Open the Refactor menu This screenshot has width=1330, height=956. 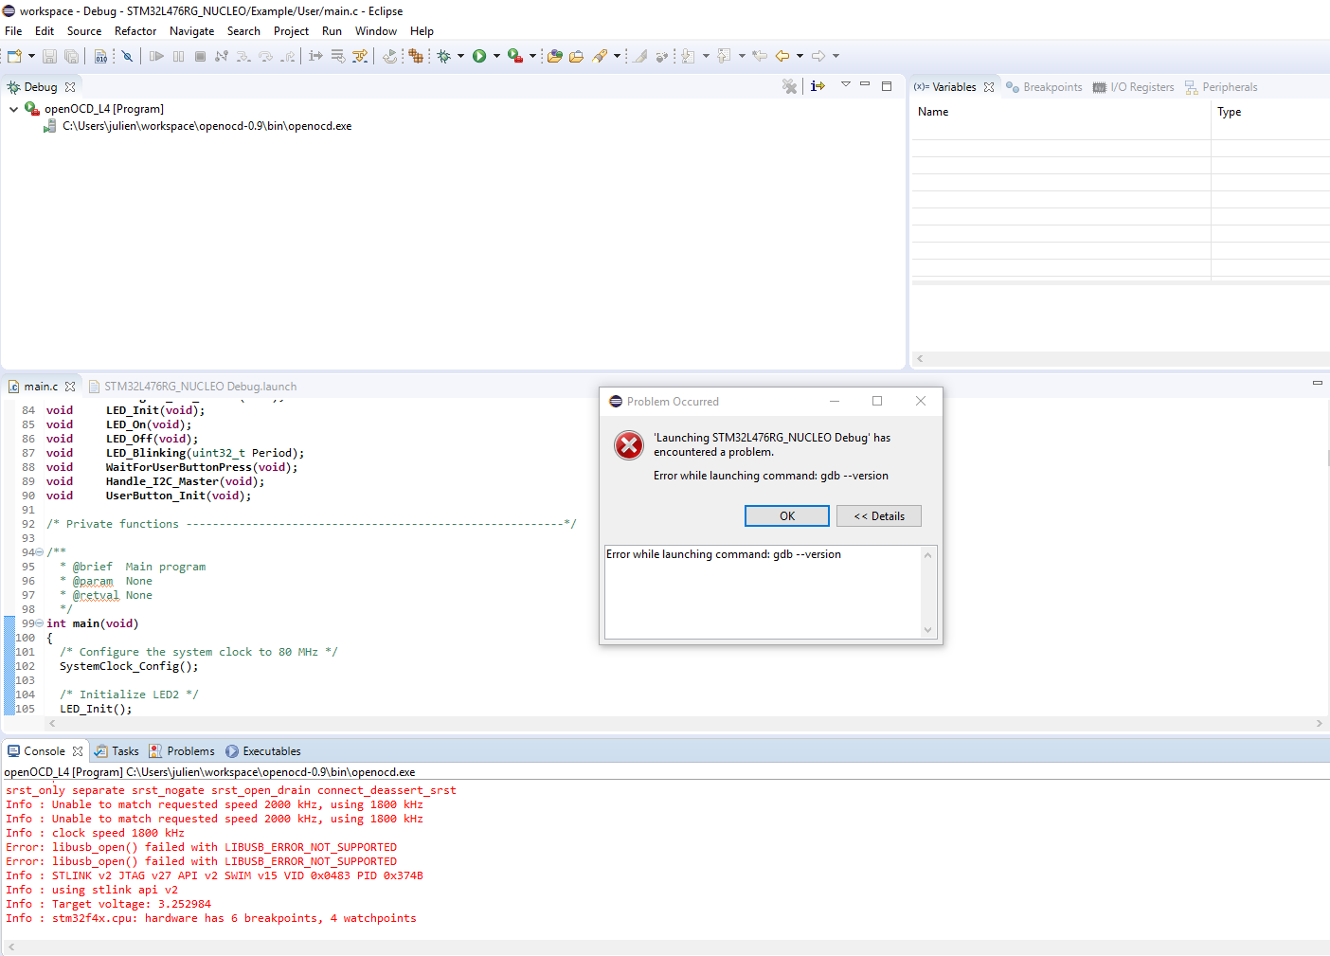pos(135,31)
